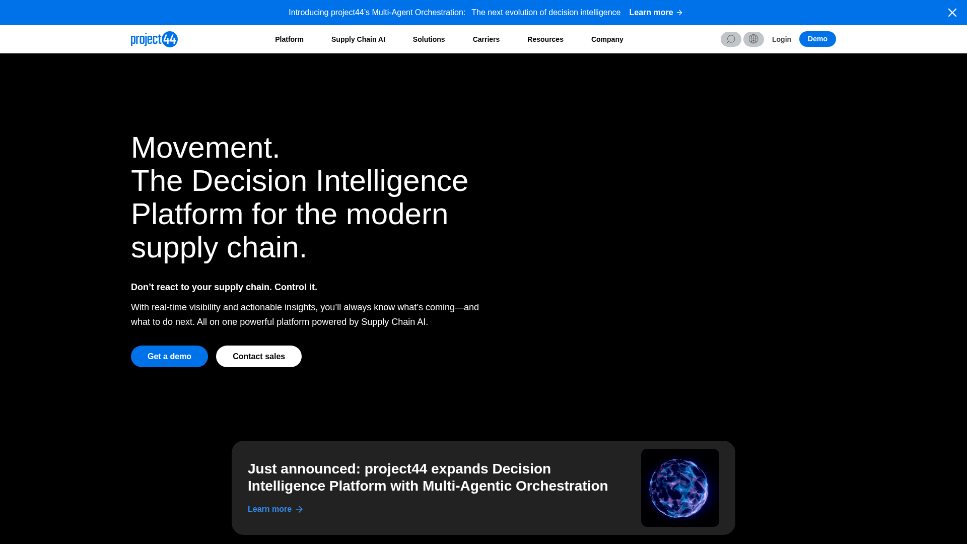Click the glowing sphere image thumbnail
The width and height of the screenshot is (967, 544).
point(679,488)
